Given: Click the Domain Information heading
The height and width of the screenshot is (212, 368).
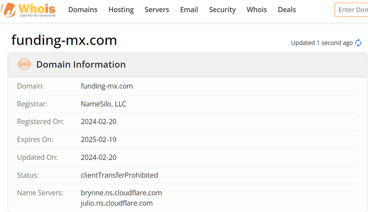Looking at the screenshot, I should 81,64.
